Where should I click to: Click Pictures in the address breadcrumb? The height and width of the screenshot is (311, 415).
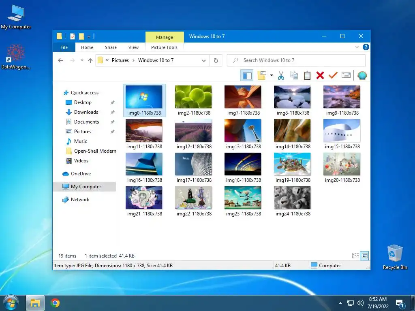click(120, 60)
